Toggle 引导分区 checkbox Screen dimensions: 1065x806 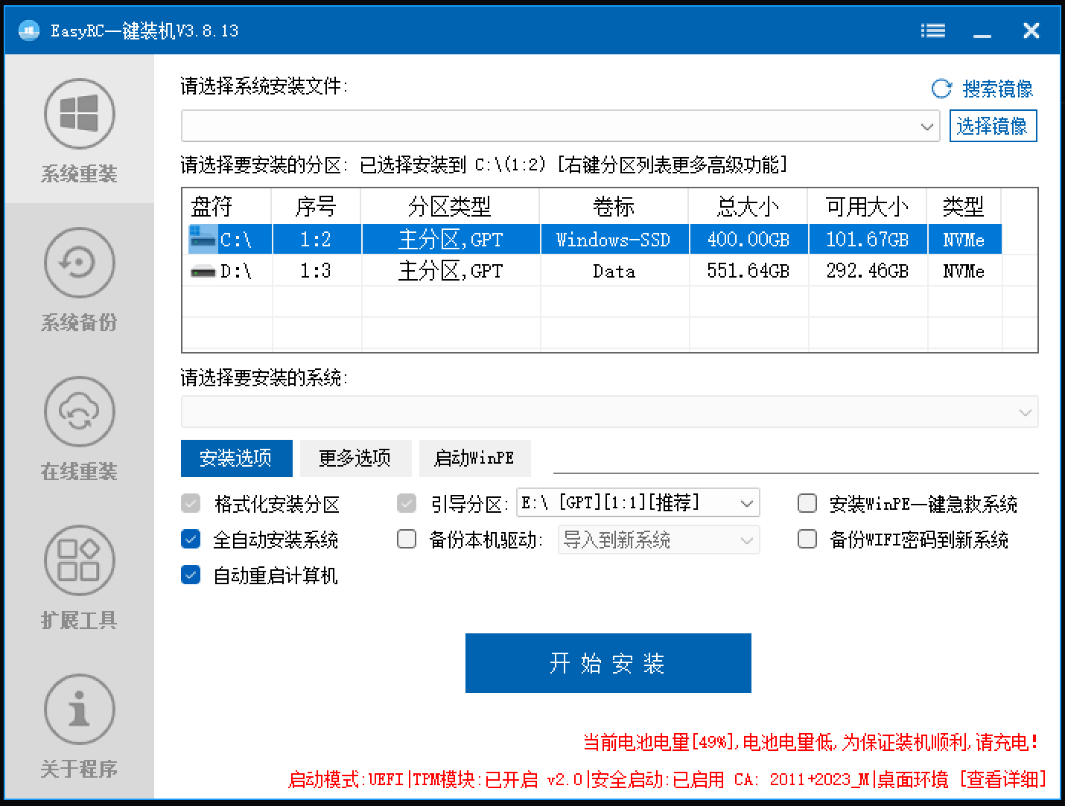[x=407, y=504]
